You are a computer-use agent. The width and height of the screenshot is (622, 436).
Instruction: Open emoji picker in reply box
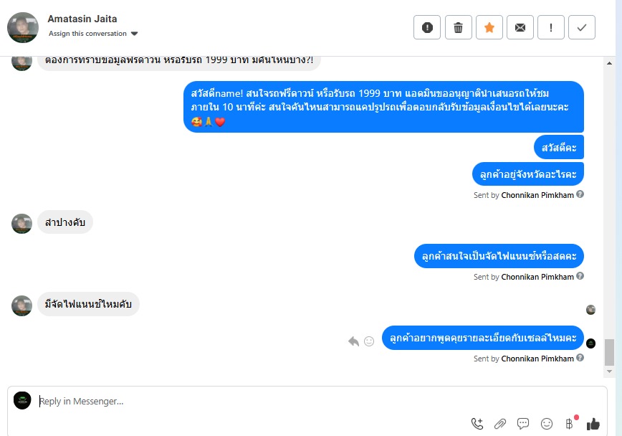[547, 424]
